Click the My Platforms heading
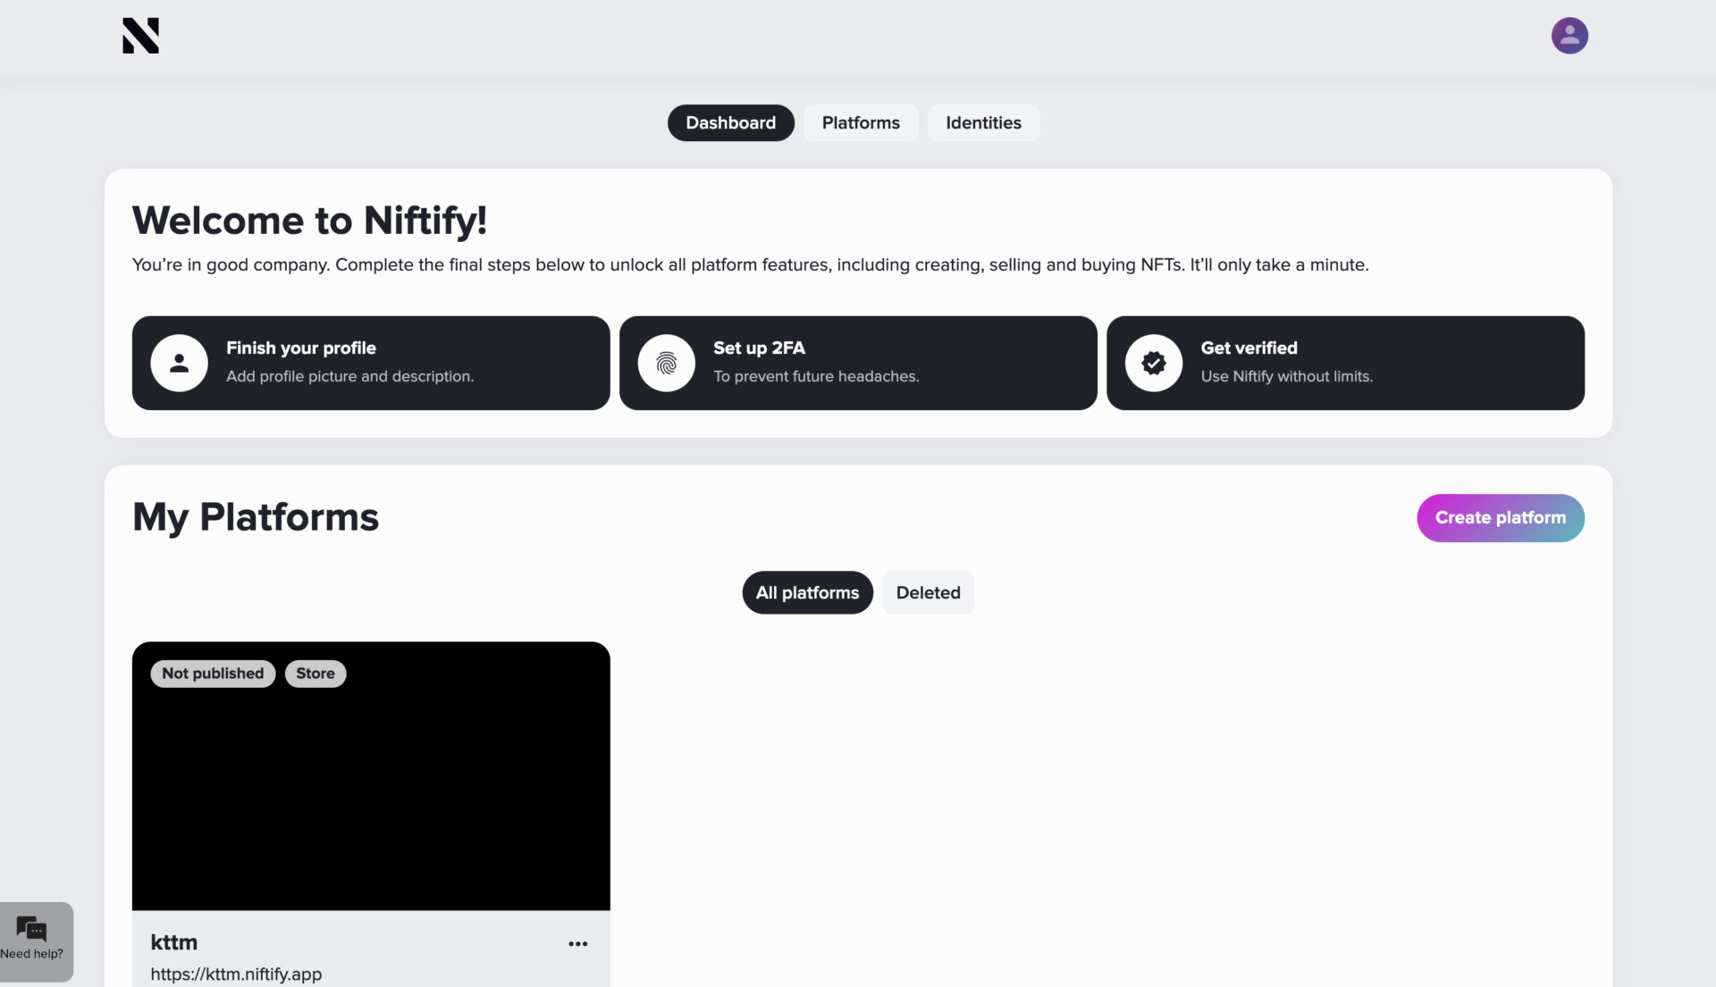 click(256, 516)
